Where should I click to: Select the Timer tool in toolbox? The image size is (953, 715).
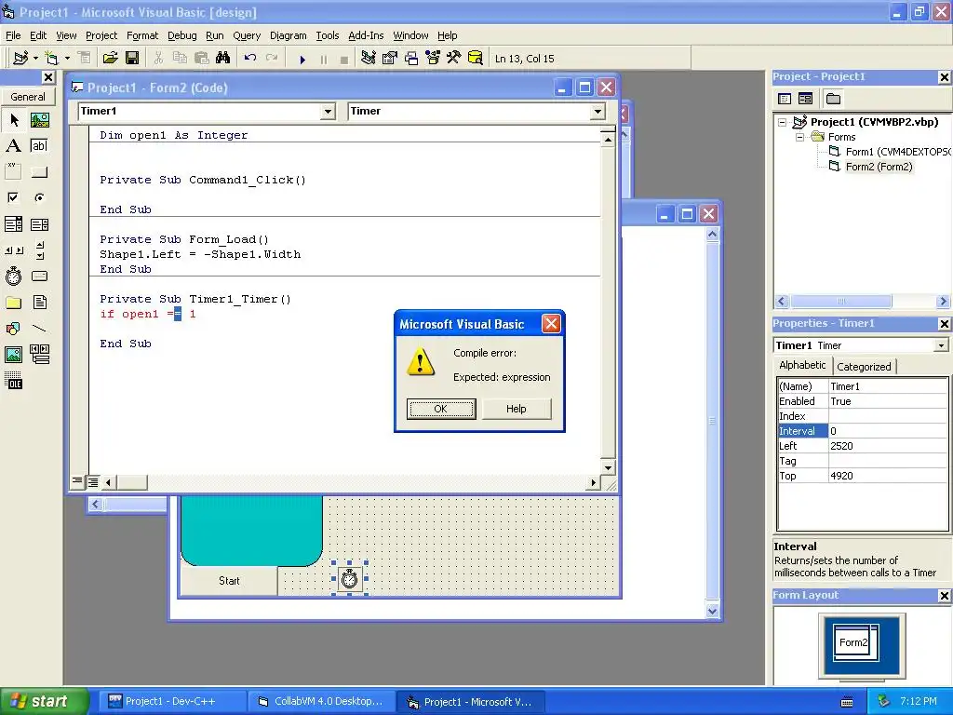pos(13,276)
